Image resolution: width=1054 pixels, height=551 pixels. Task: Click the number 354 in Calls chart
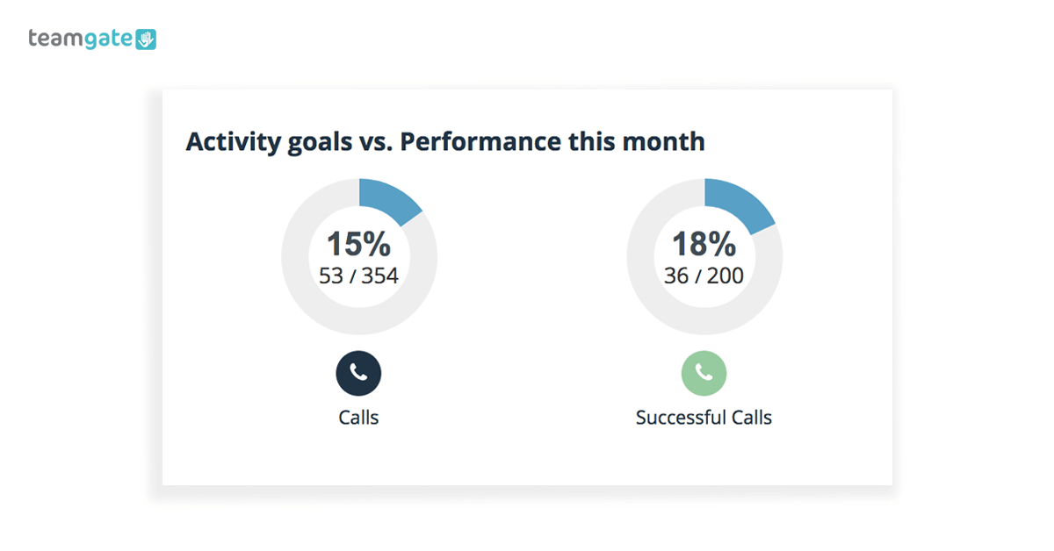pos(380,276)
